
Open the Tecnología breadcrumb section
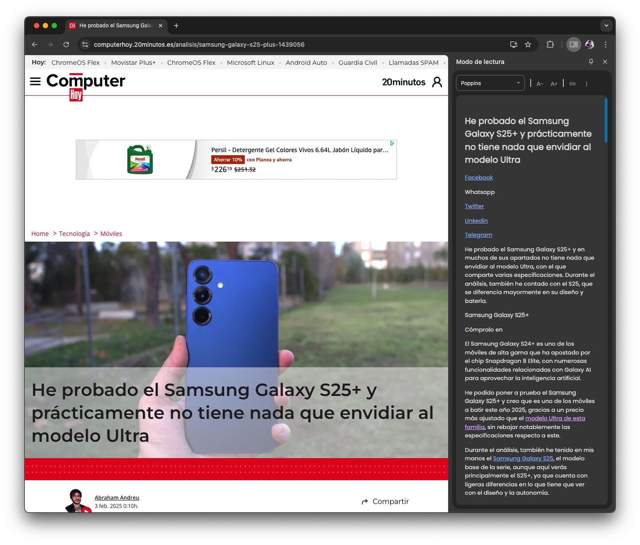[x=74, y=234]
